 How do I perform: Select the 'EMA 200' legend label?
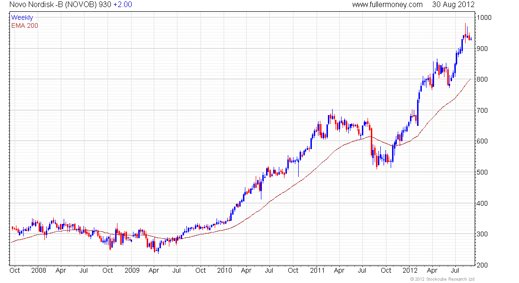click(25, 25)
